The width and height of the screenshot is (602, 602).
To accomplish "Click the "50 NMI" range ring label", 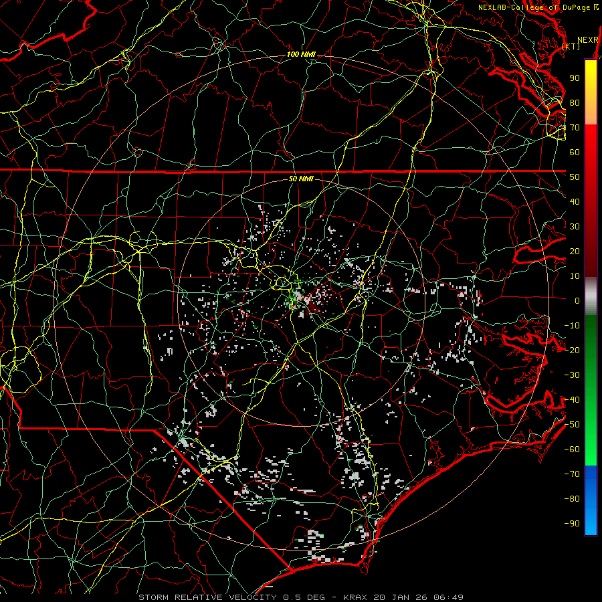I will pyautogui.click(x=301, y=179).
